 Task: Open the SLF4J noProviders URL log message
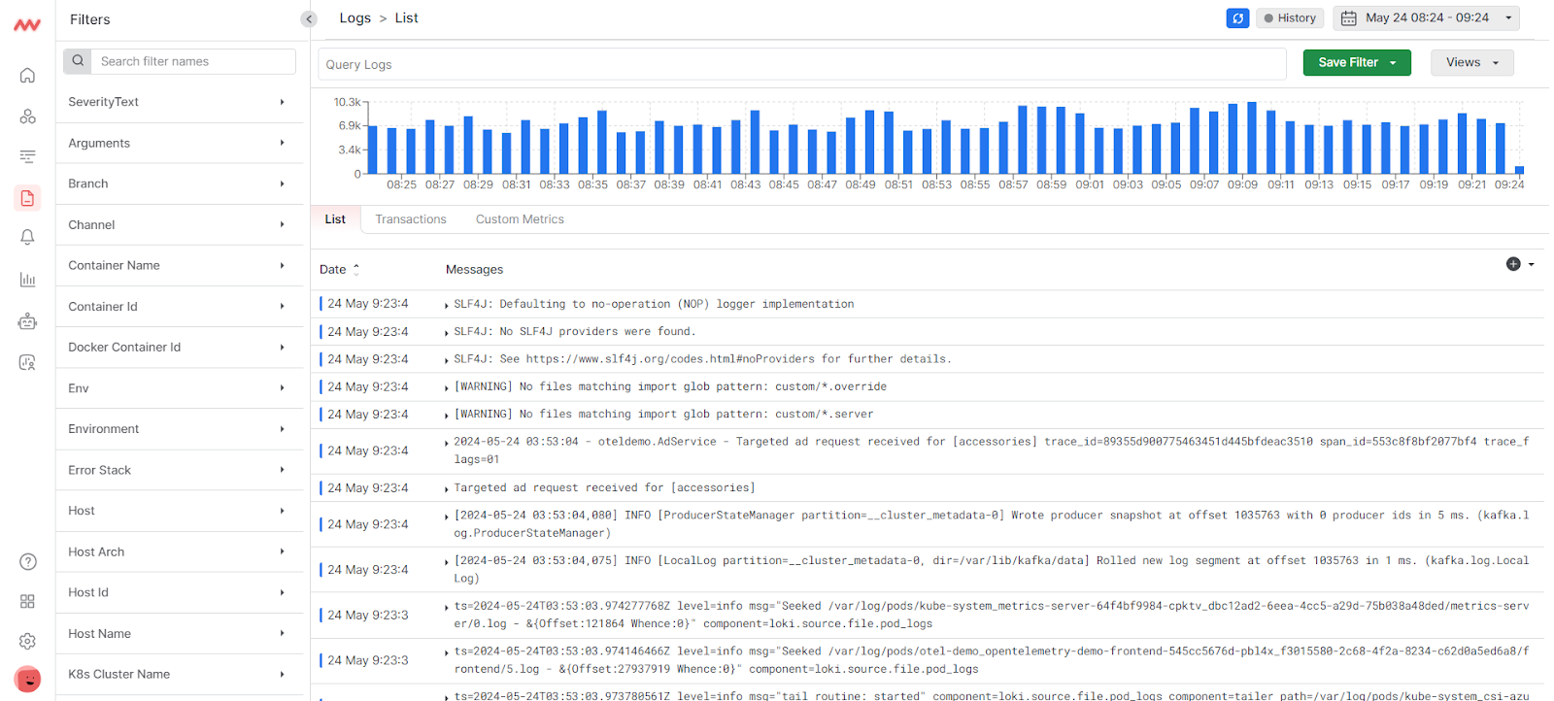pyautogui.click(x=702, y=359)
